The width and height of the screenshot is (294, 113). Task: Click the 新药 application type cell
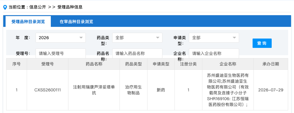pos(161,90)
